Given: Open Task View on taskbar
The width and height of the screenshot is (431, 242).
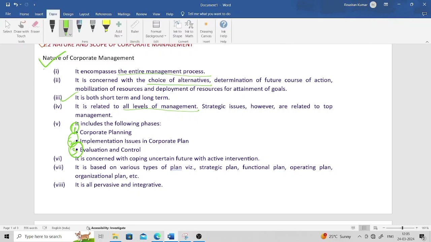Looking at the screenshot, I should [101, 236].
